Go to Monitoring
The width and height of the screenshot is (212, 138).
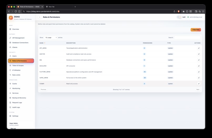pos(21,88)
